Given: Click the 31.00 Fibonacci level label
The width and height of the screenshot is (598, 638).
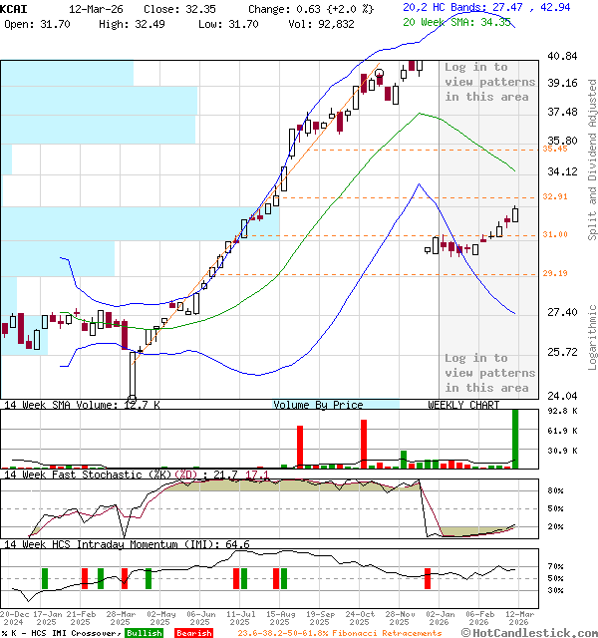Looking at the screenshot, I should [555, 234].
